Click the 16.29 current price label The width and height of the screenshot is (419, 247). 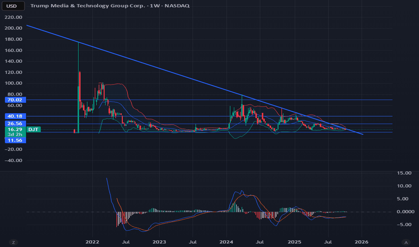15,129
